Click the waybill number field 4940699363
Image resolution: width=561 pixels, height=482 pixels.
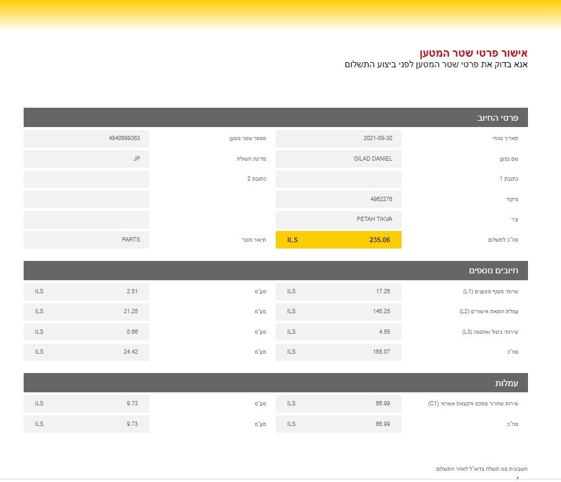pos(87,138)
